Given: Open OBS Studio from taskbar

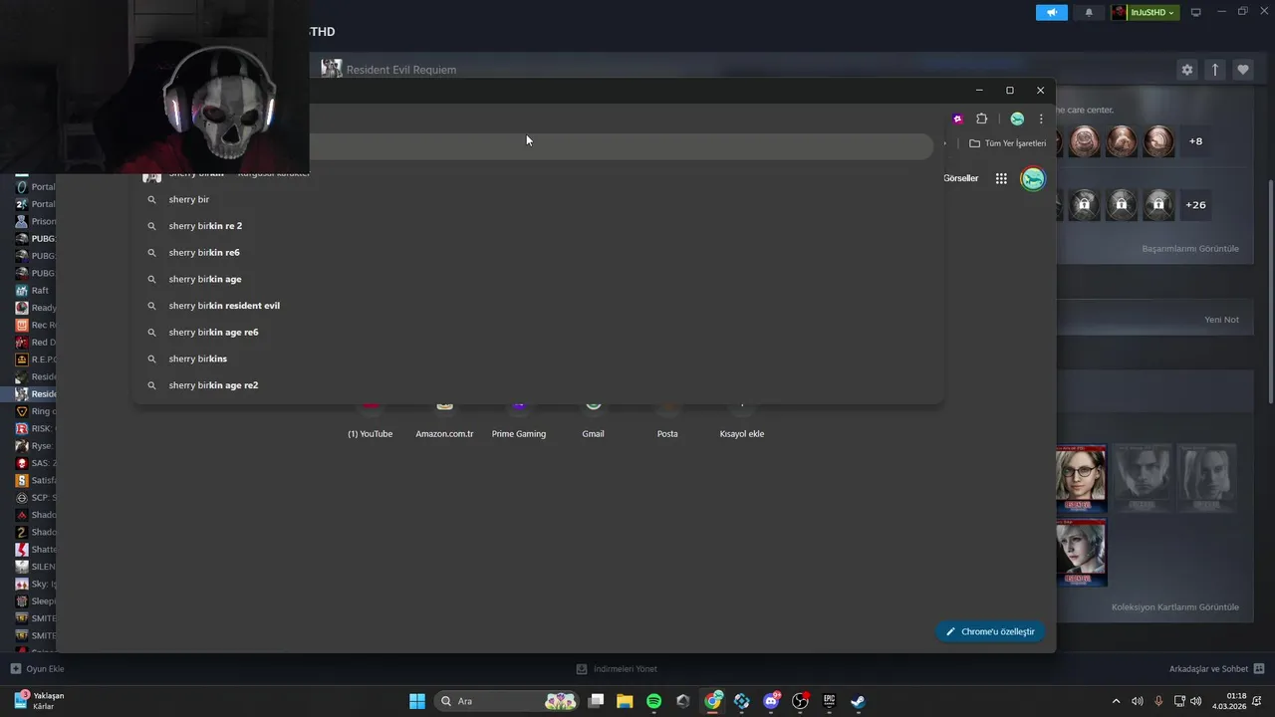Looking at the screenshot, I should [800, 701].
